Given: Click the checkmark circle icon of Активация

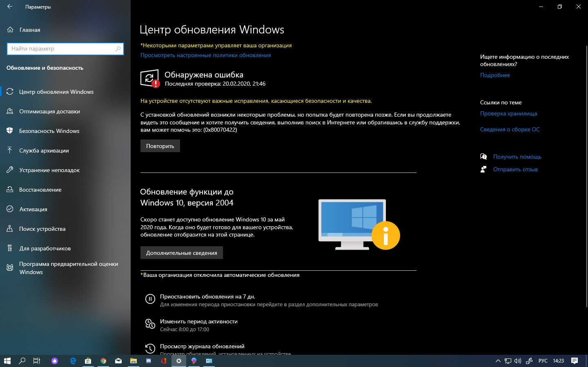Looking at the screenshot, I should pos(10,209).
